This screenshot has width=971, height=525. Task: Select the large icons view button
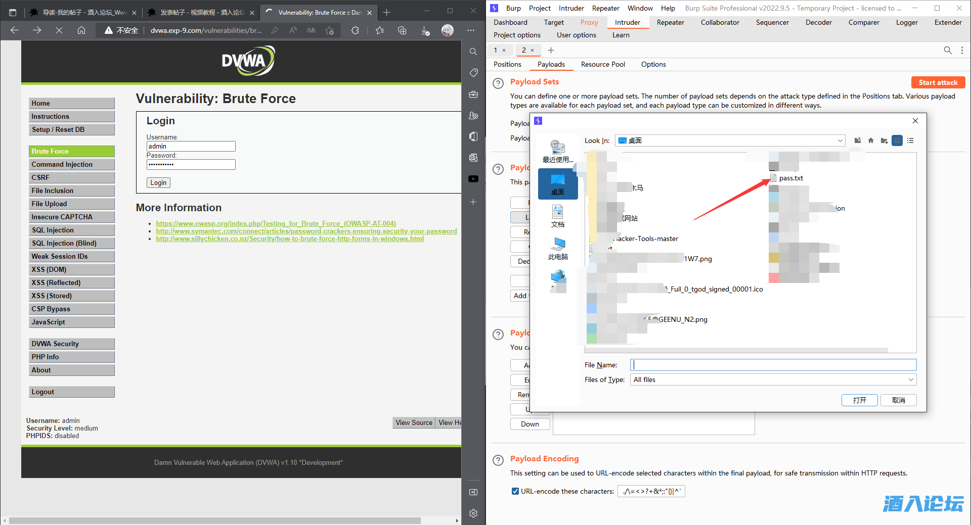(897, 140)
